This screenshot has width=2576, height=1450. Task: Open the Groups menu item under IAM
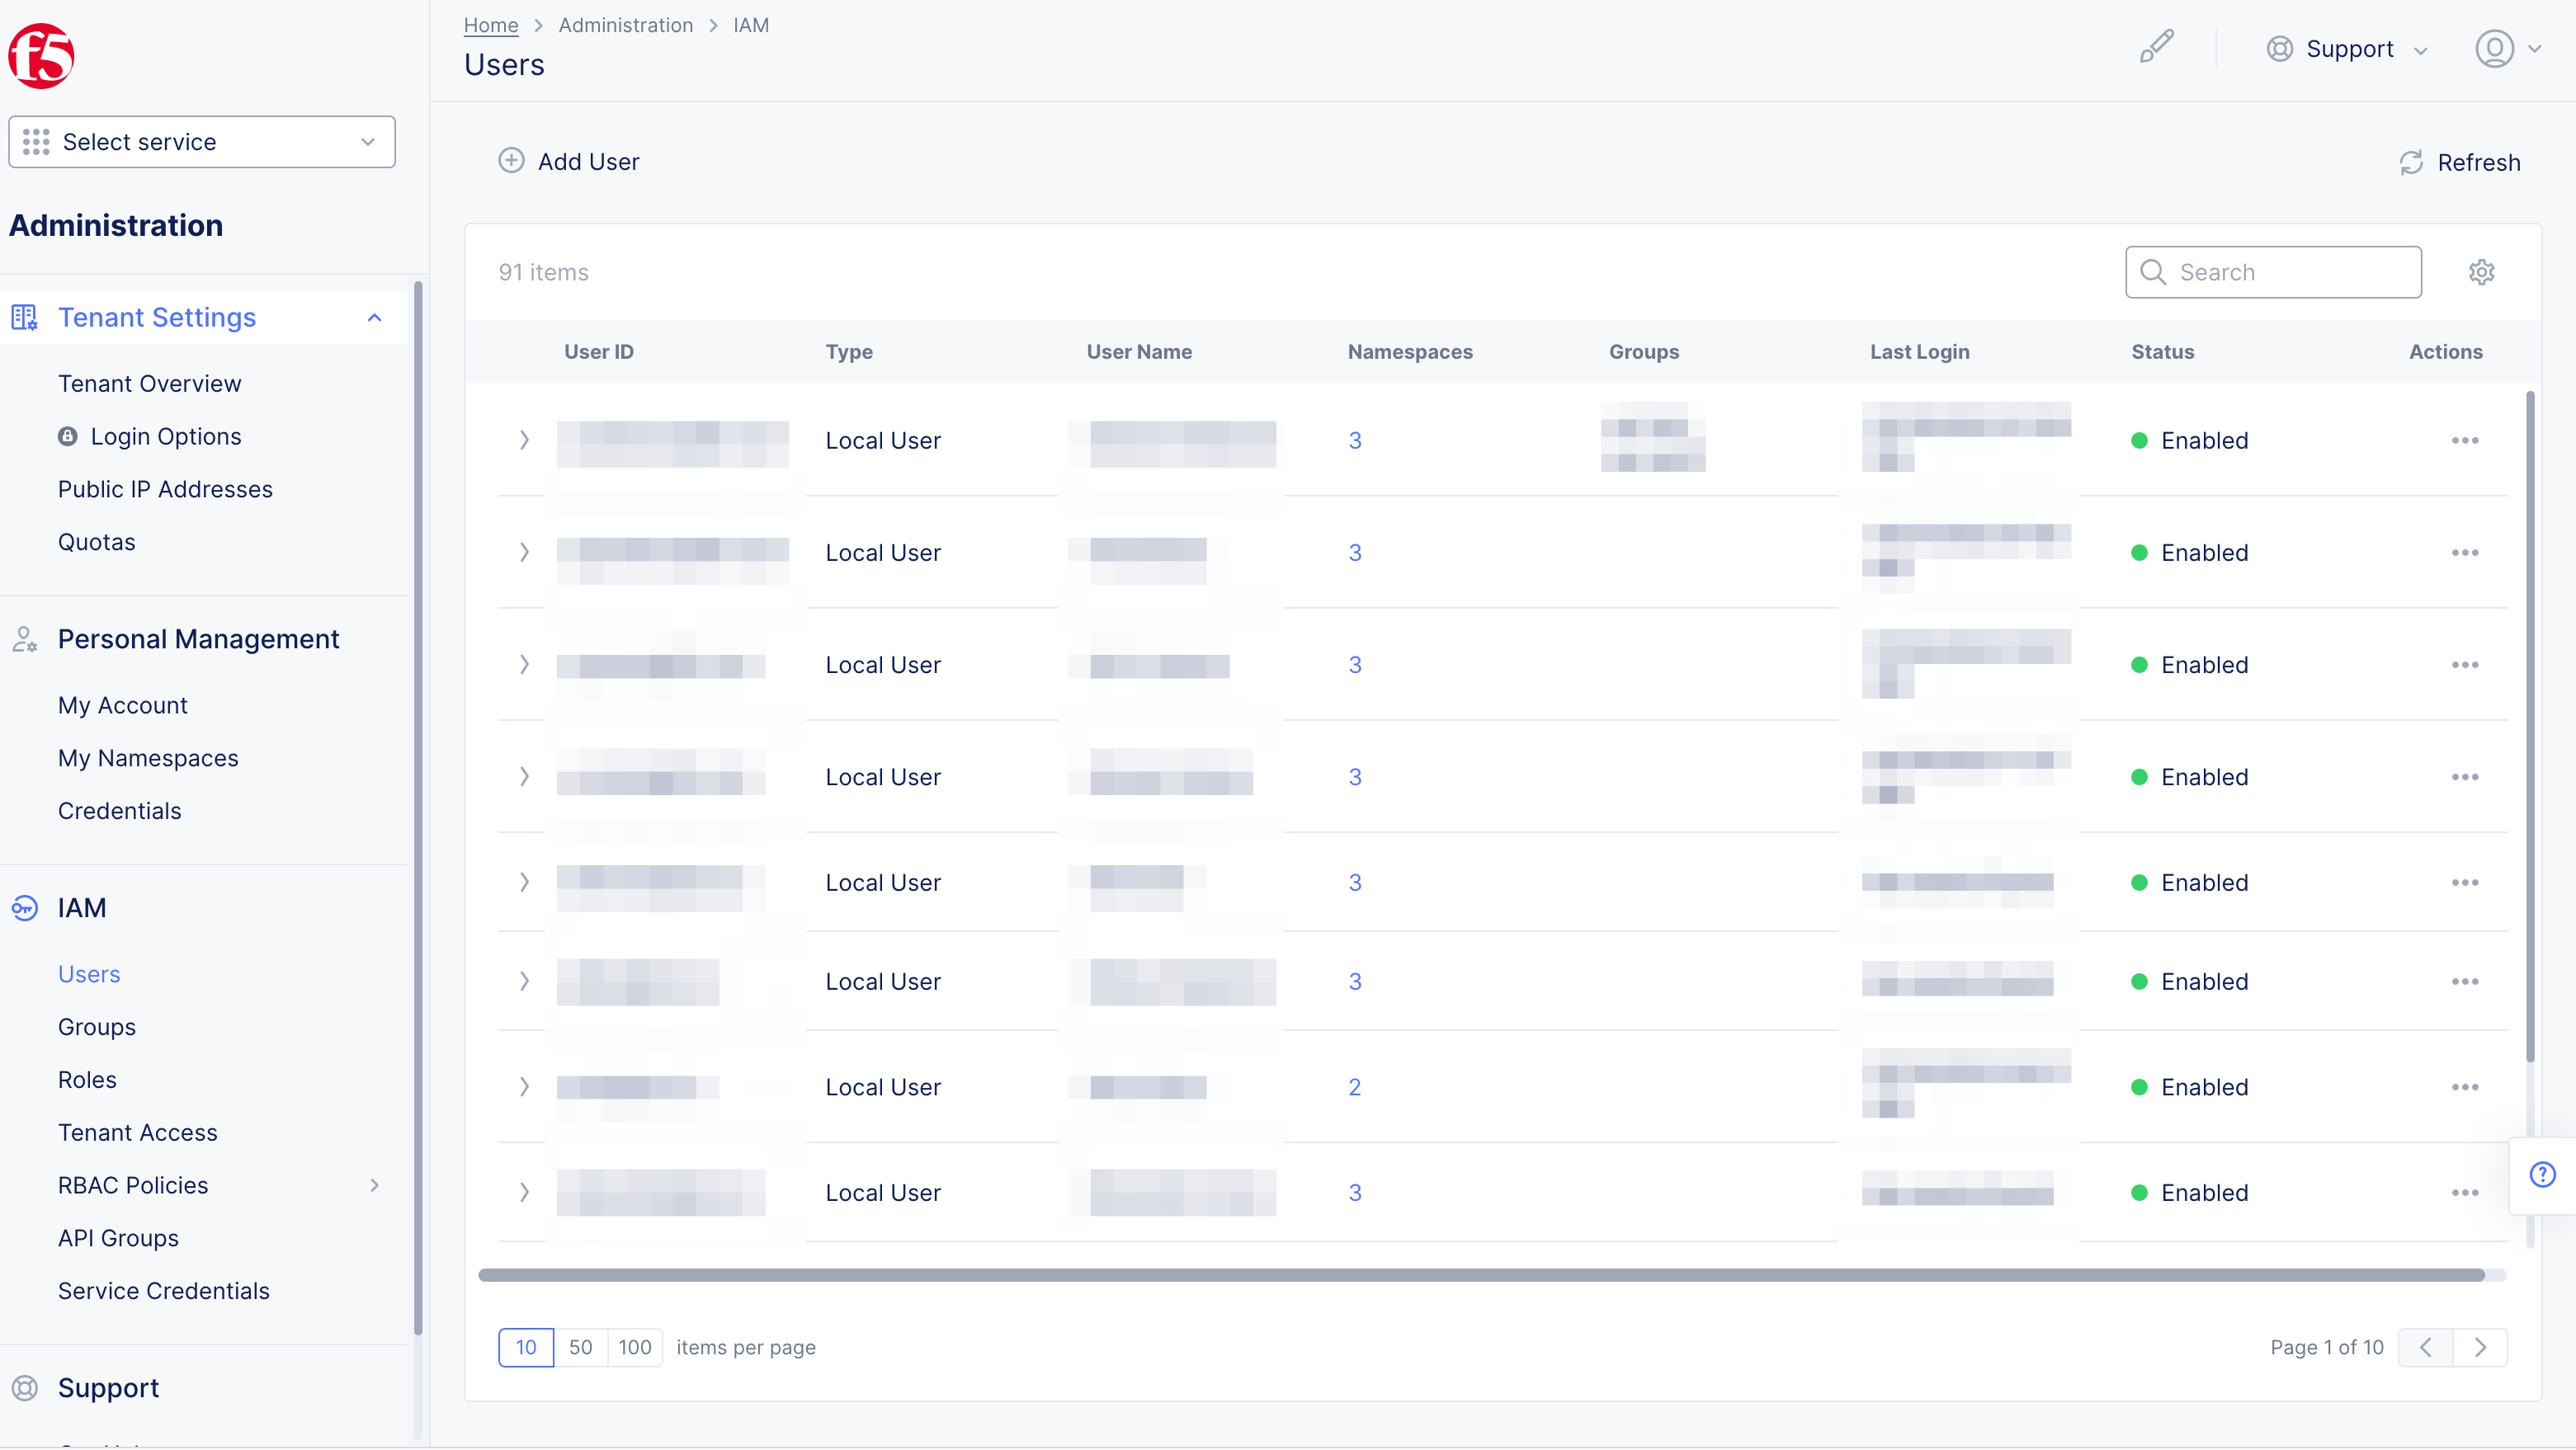(96, 1026)
